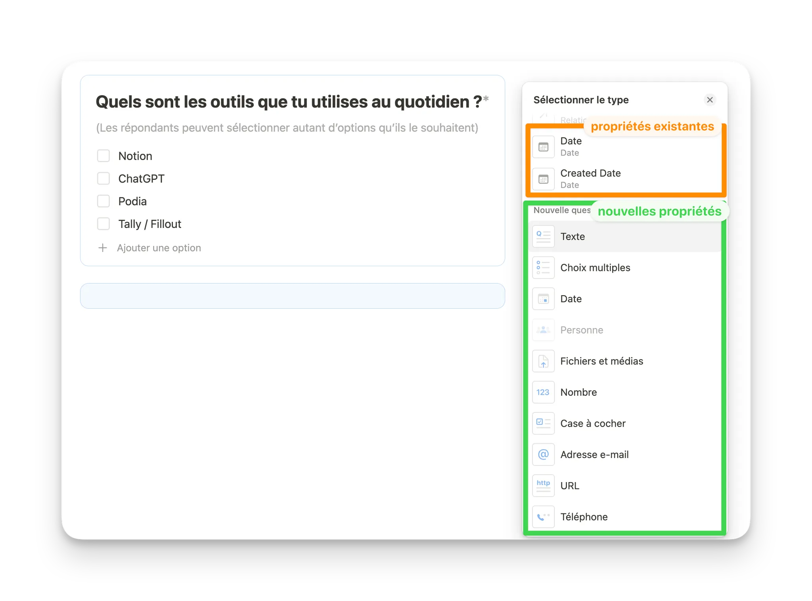
Task: Click the empty question block below the form
Action: coord(293,296)
